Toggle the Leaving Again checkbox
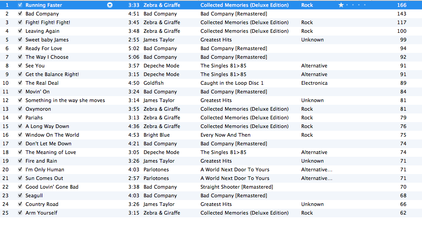422x226 pixels. pos(20,31)
